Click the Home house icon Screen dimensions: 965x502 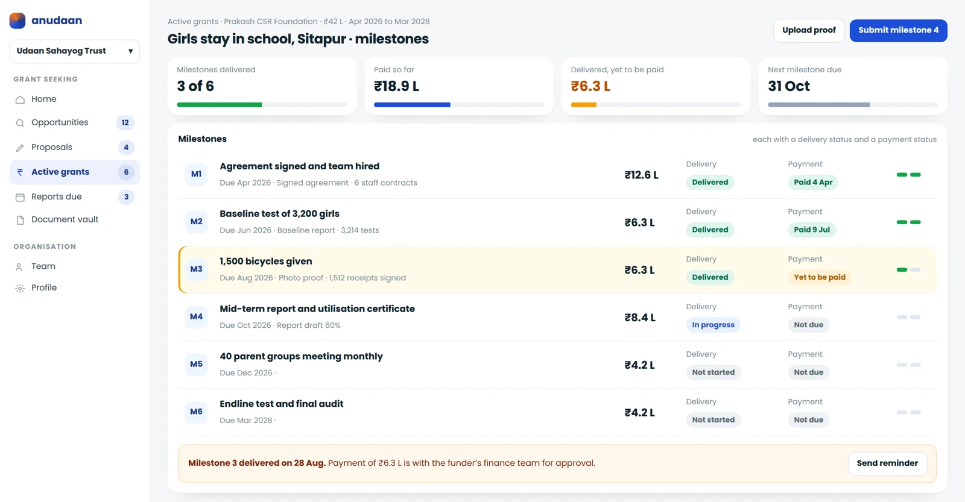click(20, 99)
